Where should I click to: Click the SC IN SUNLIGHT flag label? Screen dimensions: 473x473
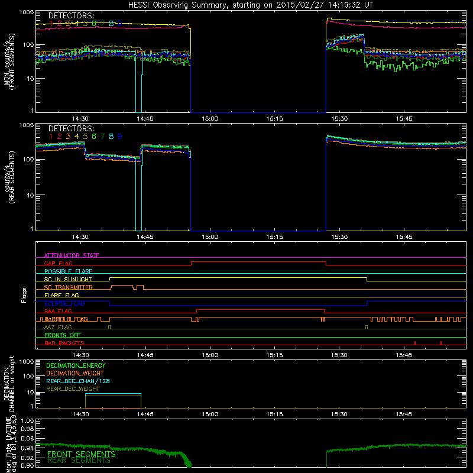click(68, 279)
